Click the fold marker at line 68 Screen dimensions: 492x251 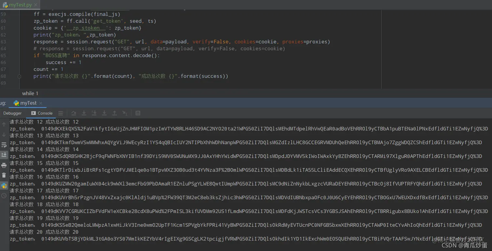coord(20,76)
